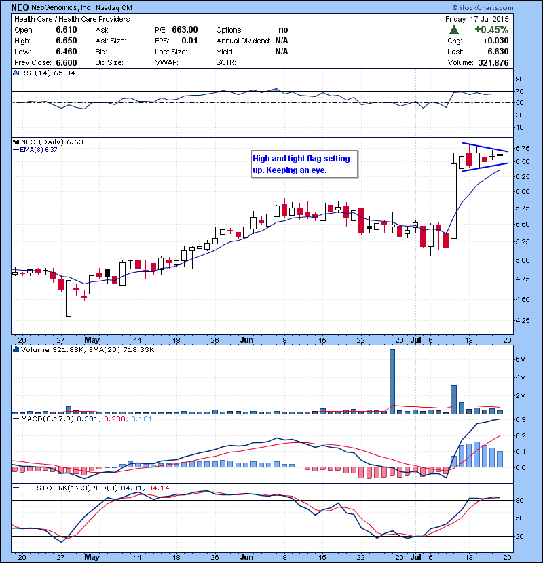Screen dimensions: 543x563
Task: Click the Bid Size label
Action: tap(109, 62)
